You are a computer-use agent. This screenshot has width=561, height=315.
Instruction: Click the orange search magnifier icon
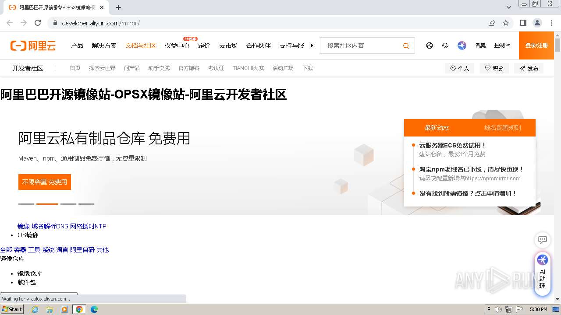pyautogui.click(x=406, y=45)
